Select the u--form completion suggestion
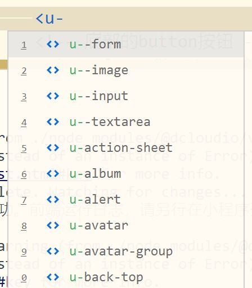The image size is (252, 288). click(x=126, y=44)
